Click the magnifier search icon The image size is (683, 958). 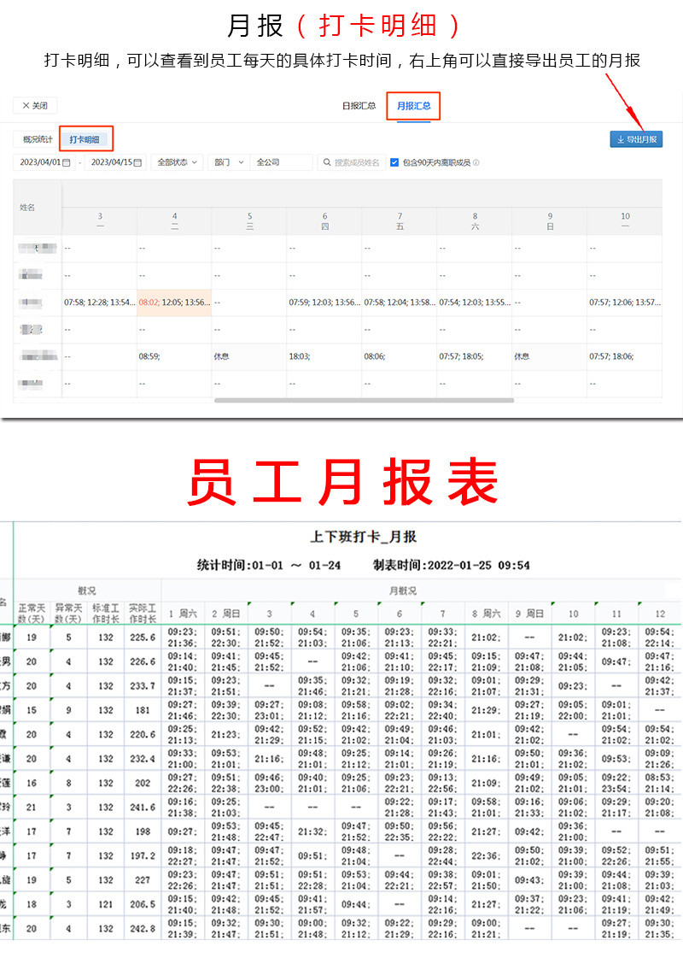(327, 162)
